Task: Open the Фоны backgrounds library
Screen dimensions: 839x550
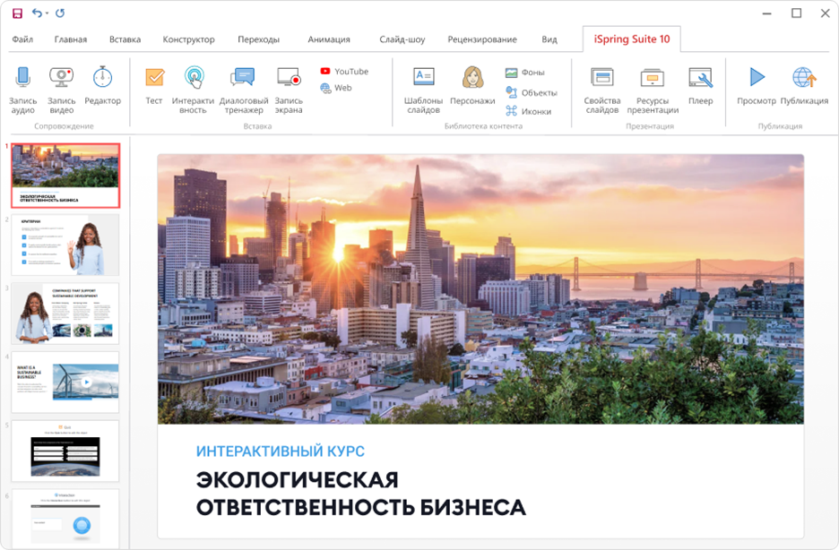Action: click(525, 73)
